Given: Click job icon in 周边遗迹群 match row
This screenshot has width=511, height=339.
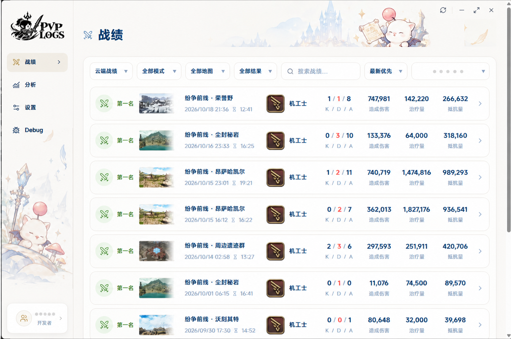Looking at the screenshot, I should pos(275,251).
